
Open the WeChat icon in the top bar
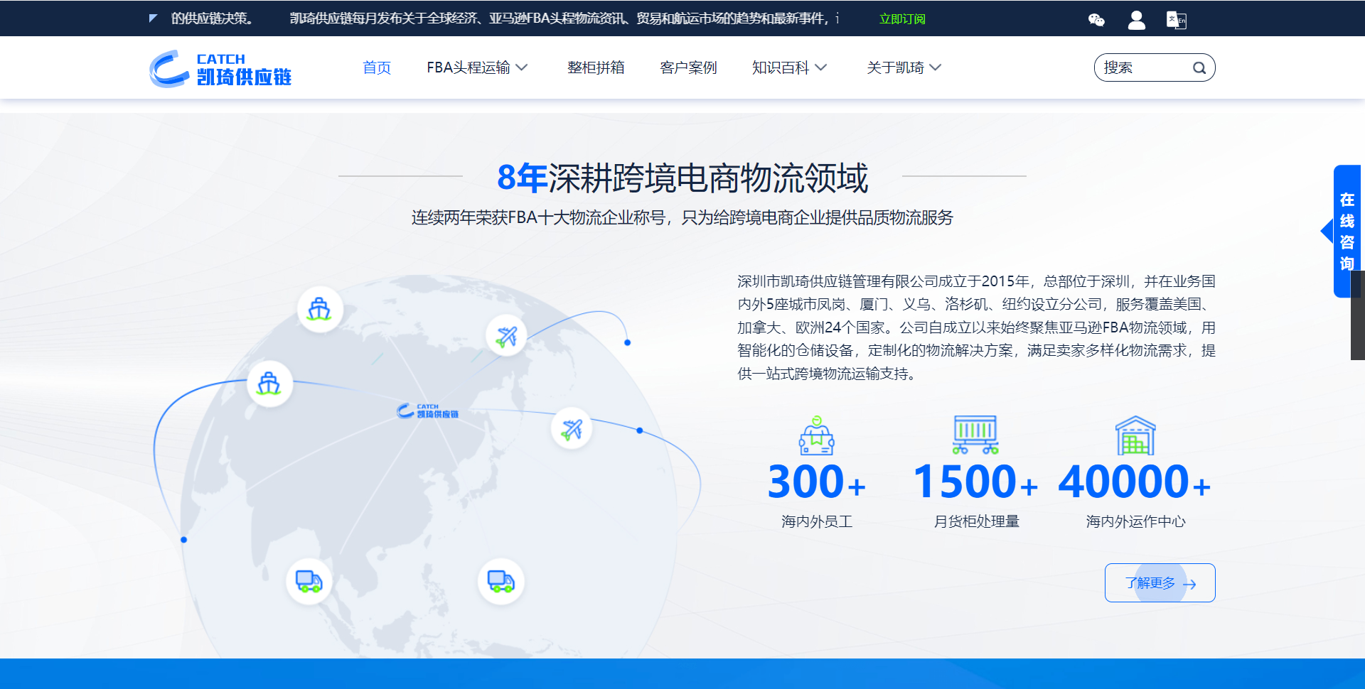[x=1096, y=20]
